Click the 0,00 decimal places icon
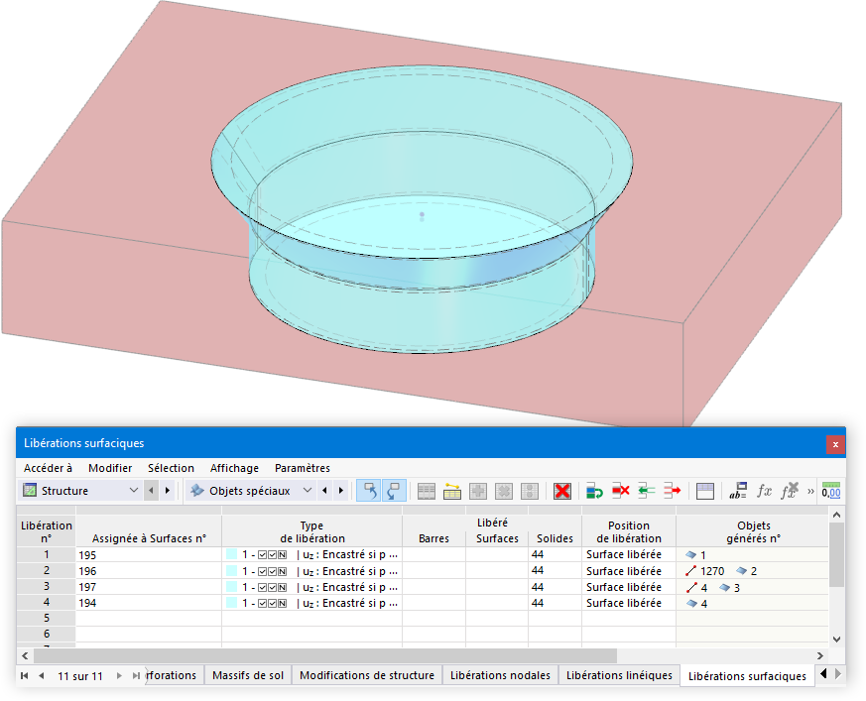Viewport: 866px width, 701px height. tap(831, 491)
